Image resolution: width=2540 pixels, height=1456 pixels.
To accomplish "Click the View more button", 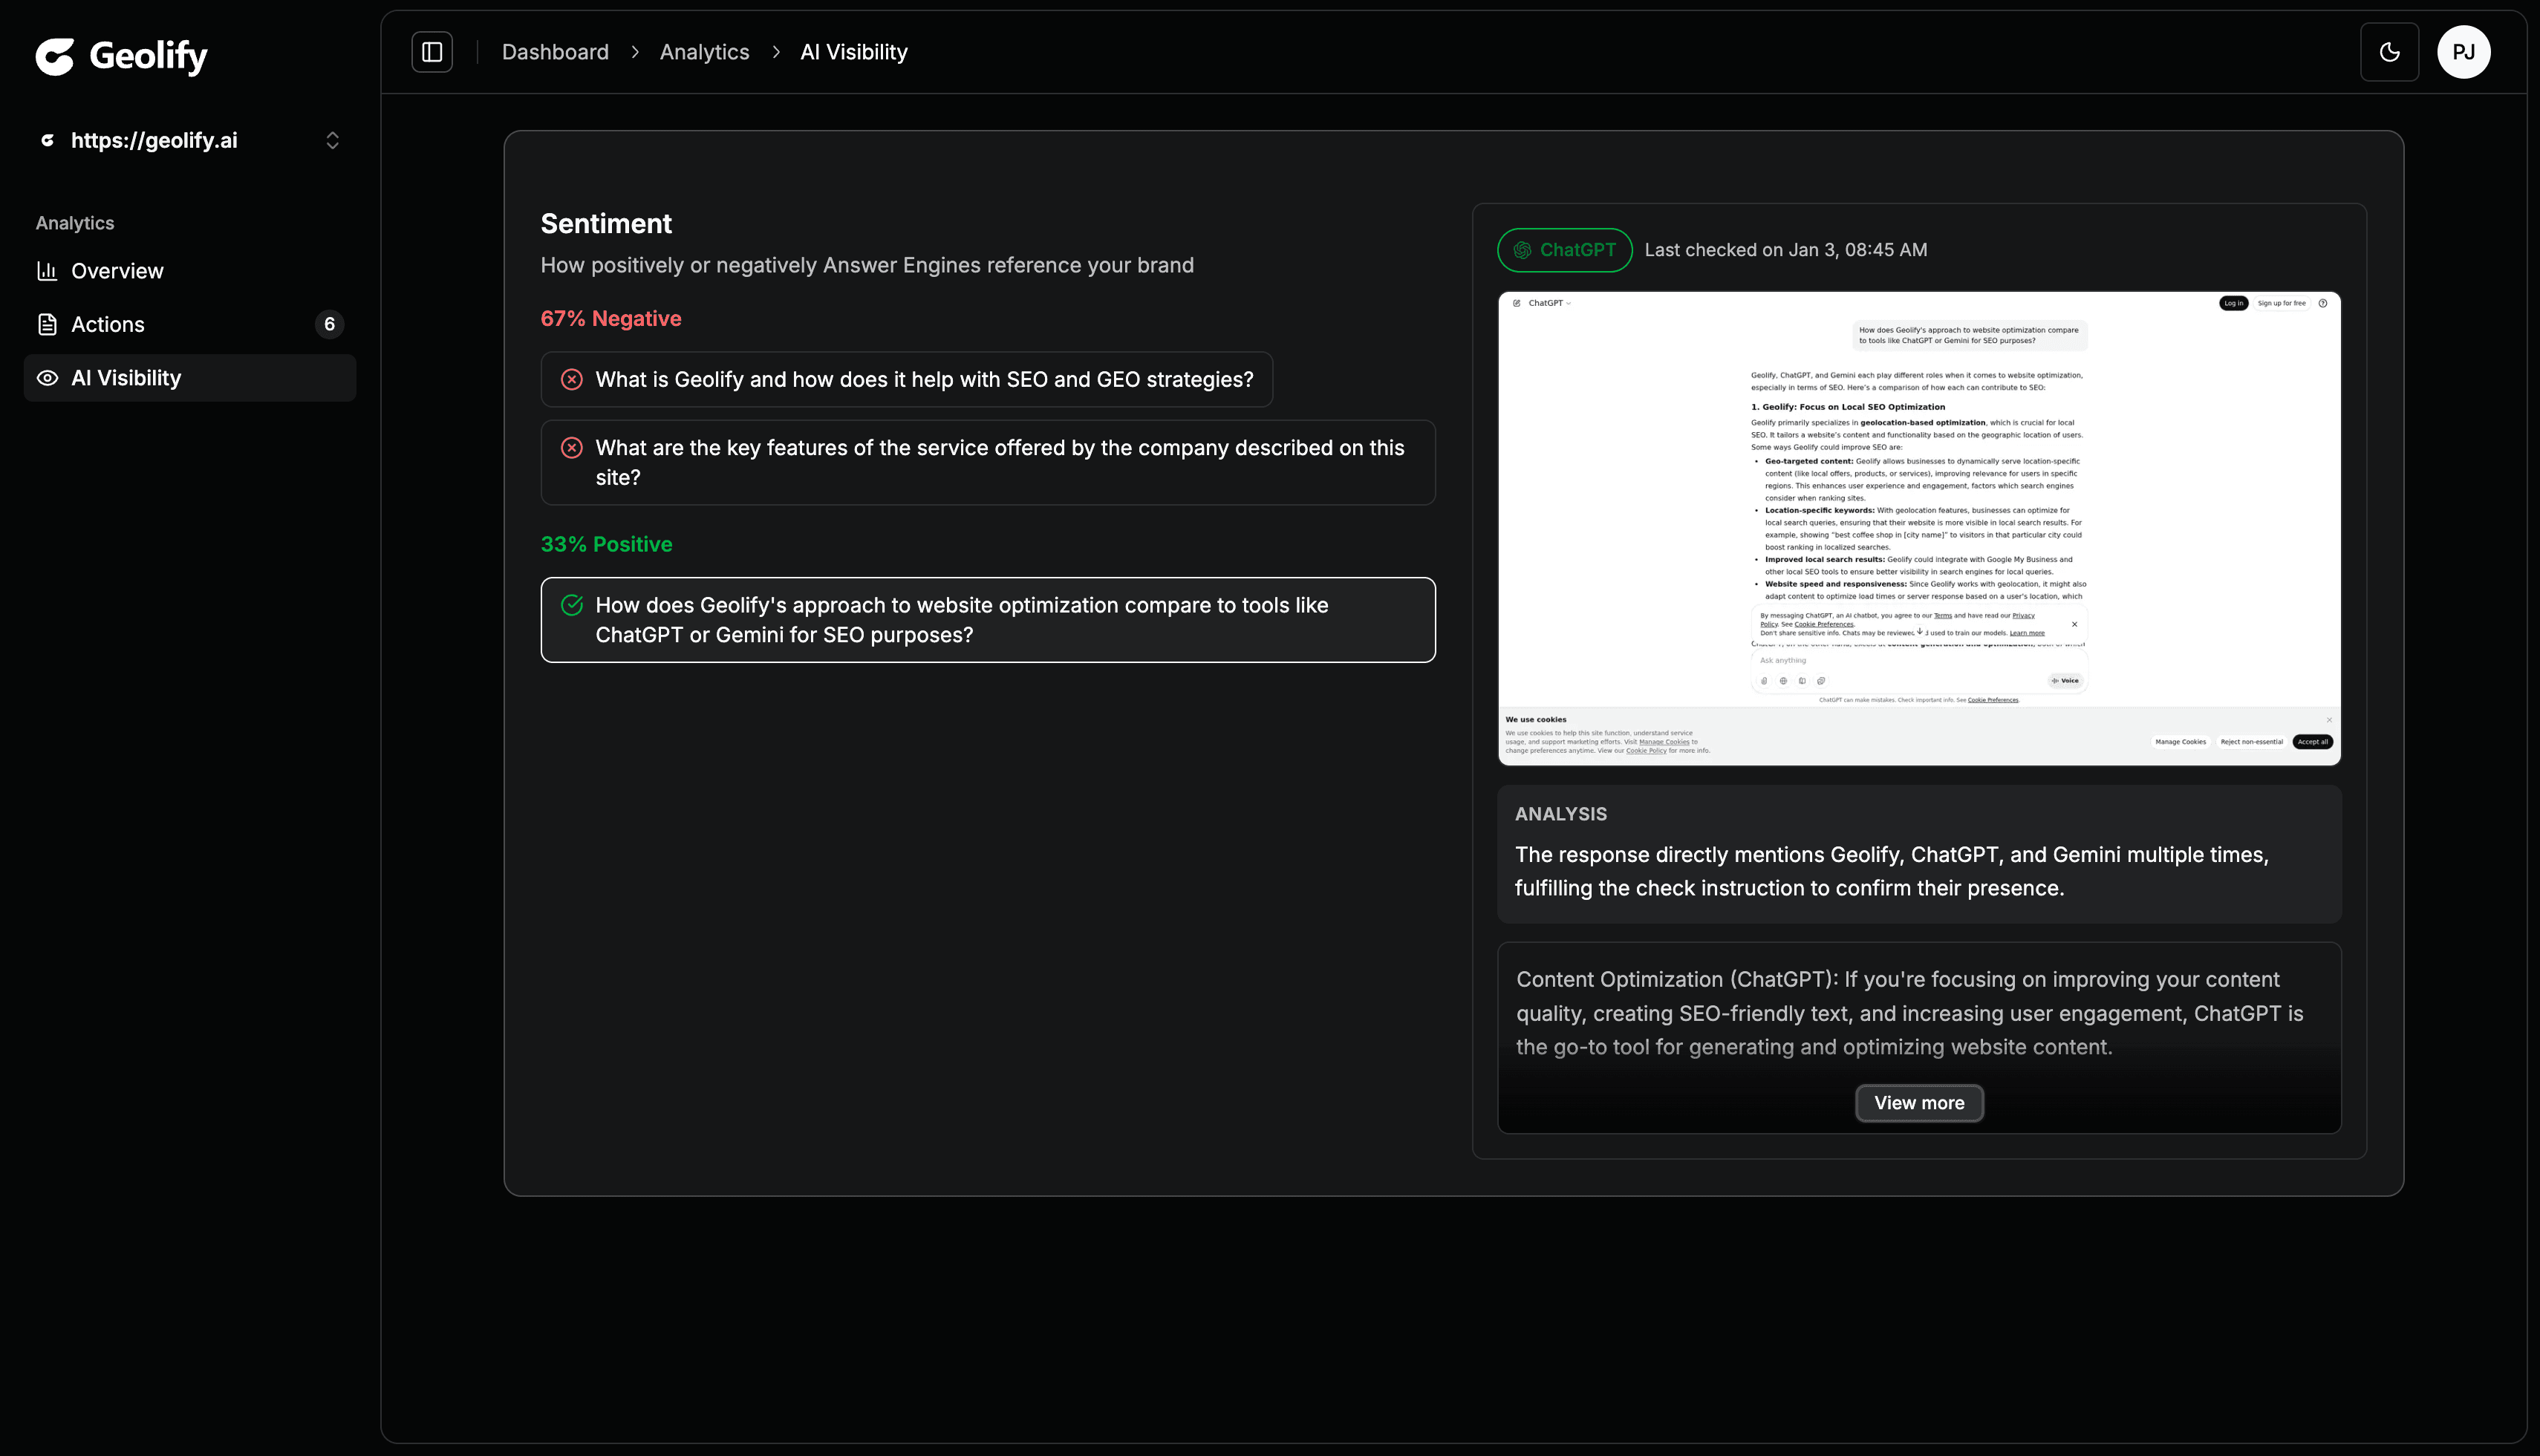I will tap(1919, 1103).
